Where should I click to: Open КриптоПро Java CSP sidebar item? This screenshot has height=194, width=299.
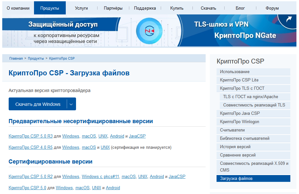253,114
